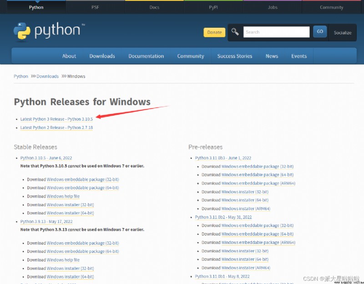Screen dimensions: 364x284
Task: Open the News navigation menu
Action: tap(272, 56)
